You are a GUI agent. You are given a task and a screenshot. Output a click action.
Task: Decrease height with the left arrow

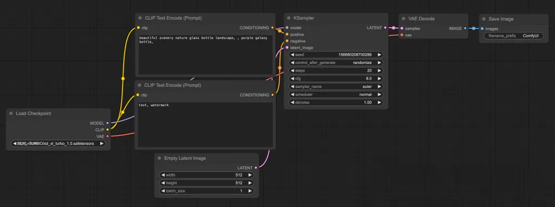click(163, 183)
